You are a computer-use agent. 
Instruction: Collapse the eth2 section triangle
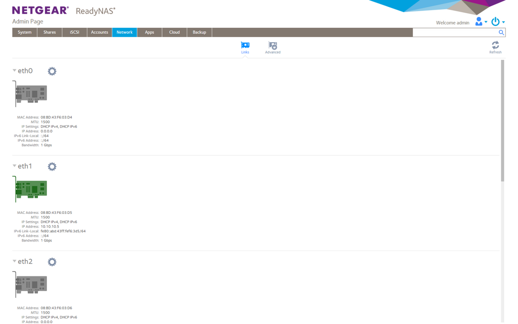click(x=15, y=261)
